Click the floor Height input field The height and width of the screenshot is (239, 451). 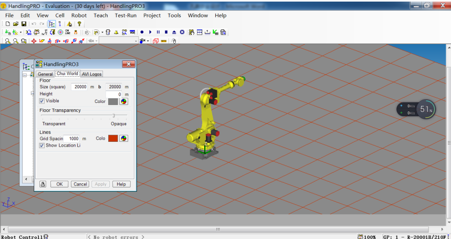pos(113,94)
